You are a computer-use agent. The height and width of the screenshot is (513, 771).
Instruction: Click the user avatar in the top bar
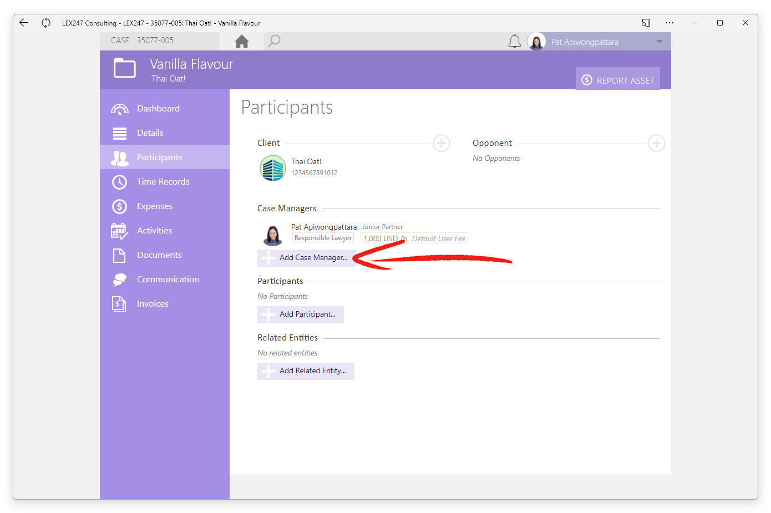coord(536,42)
